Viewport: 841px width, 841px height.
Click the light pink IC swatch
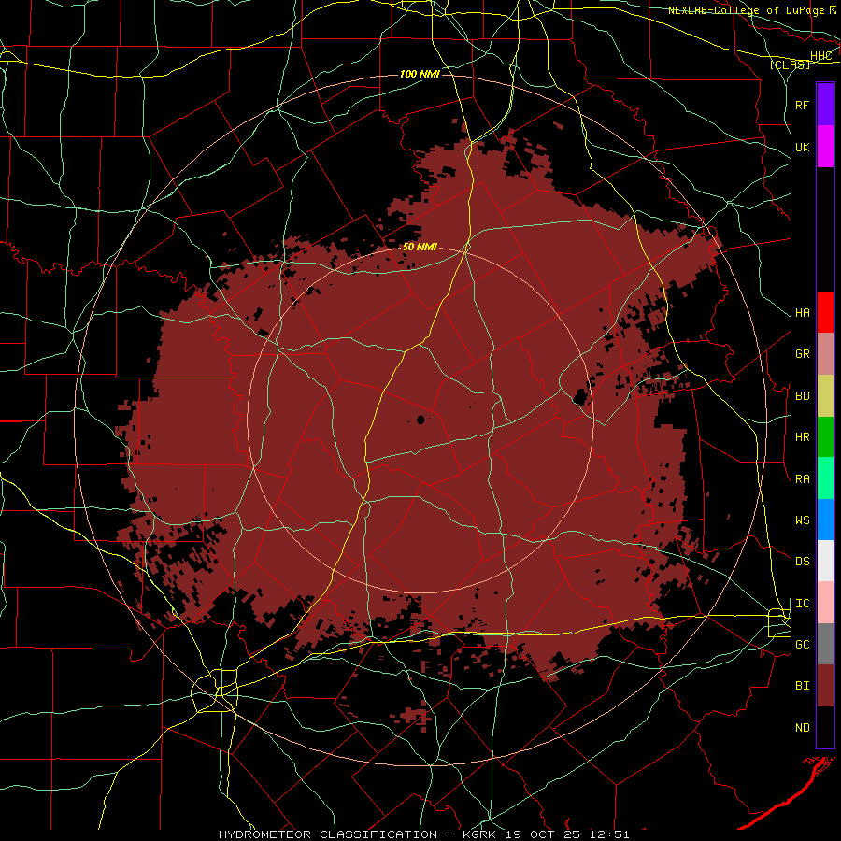[825, 603]
